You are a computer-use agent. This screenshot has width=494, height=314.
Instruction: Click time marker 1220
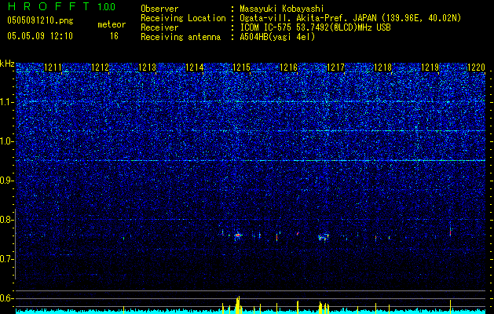(x=477, y=68)
